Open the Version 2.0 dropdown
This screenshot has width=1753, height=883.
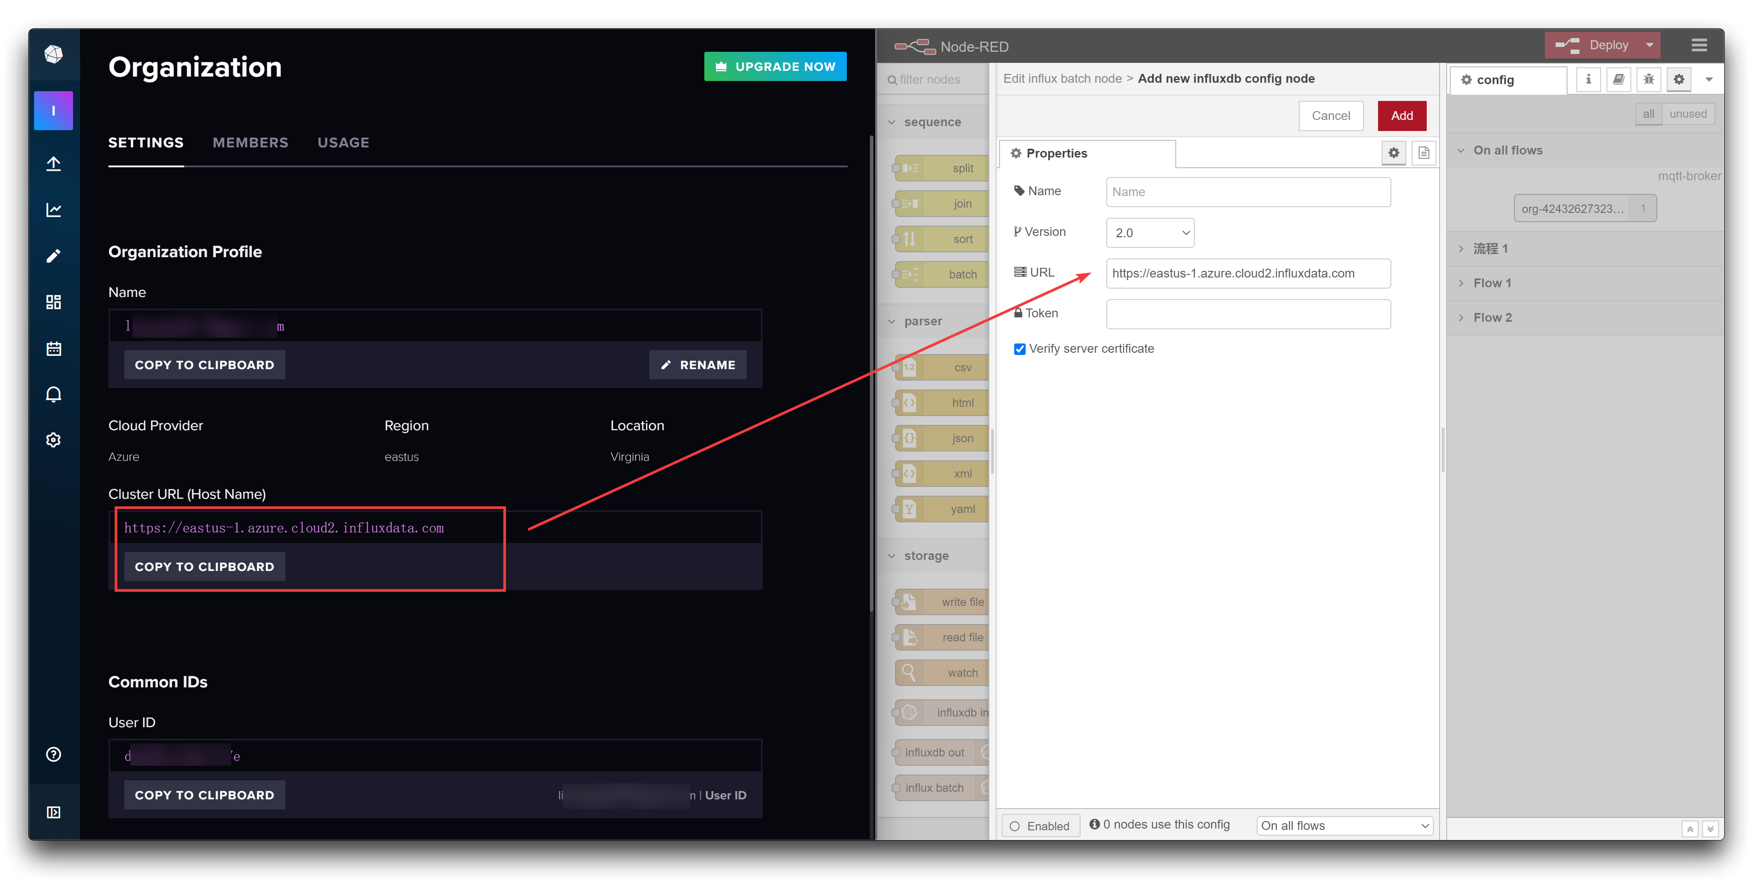tap(1150, 233)
